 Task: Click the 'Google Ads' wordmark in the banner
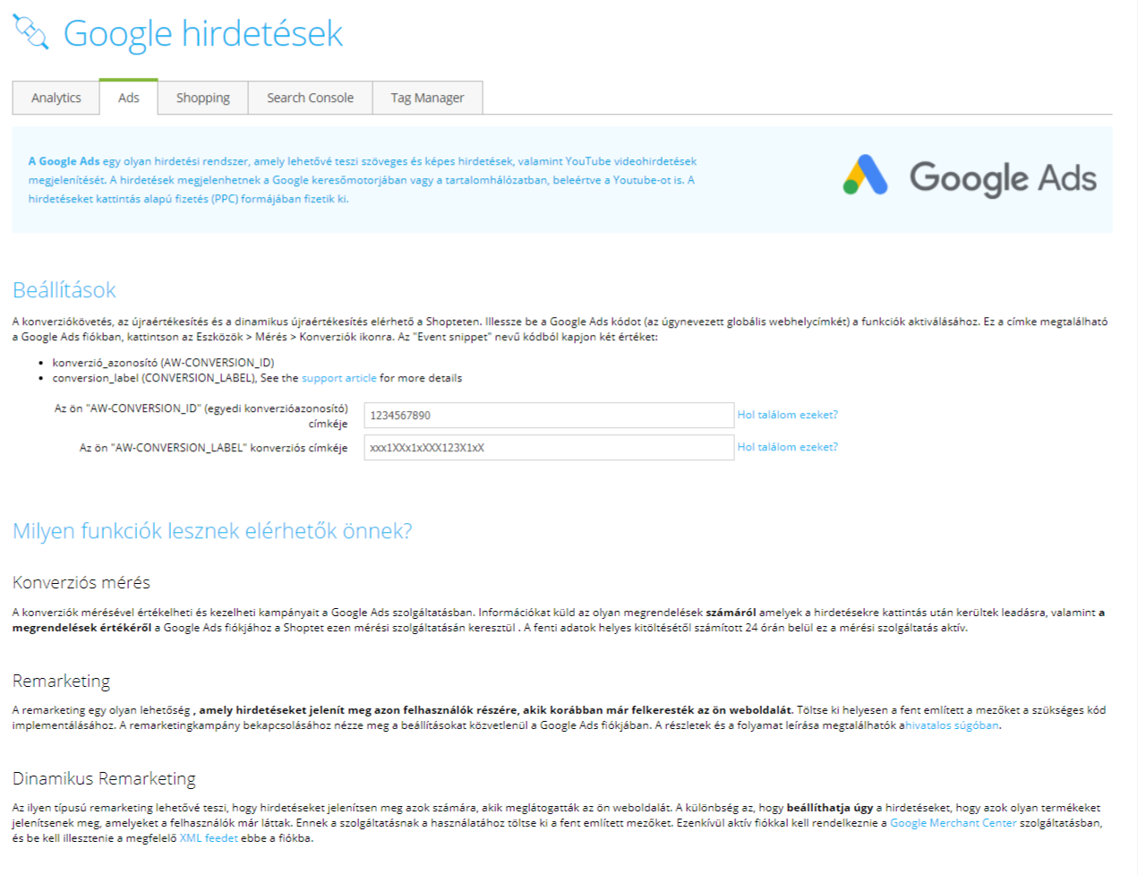(x=1003, y=177)
